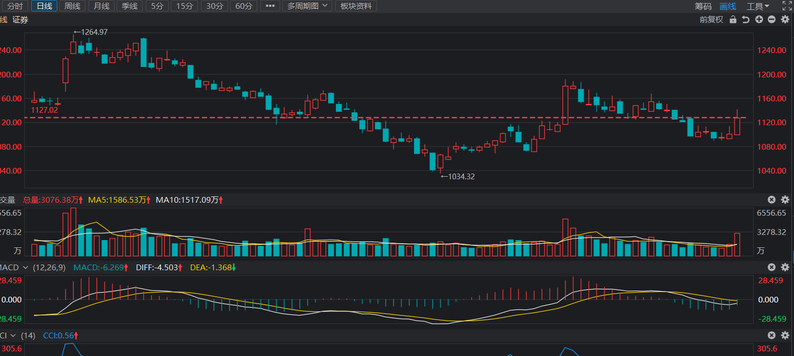794x356 pixels.
Task: Click the 板块资料 button
Action: [356, 6]
